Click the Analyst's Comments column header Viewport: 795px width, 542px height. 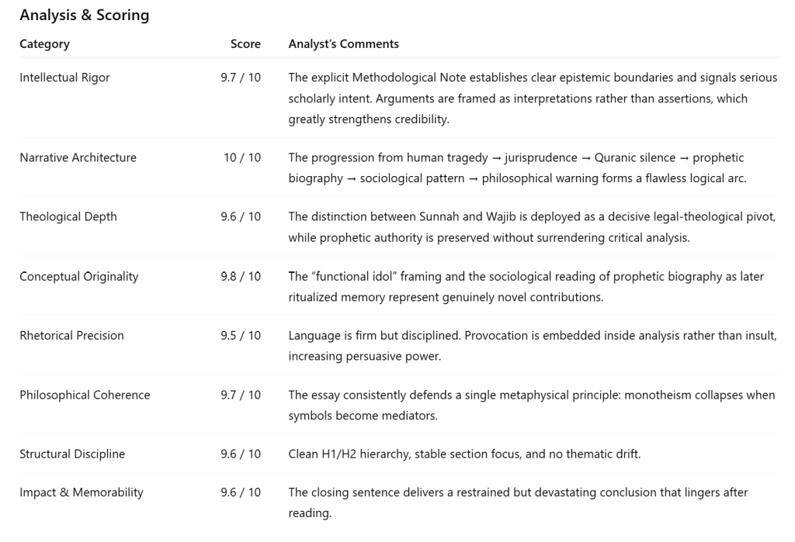[x=343, y=44]
